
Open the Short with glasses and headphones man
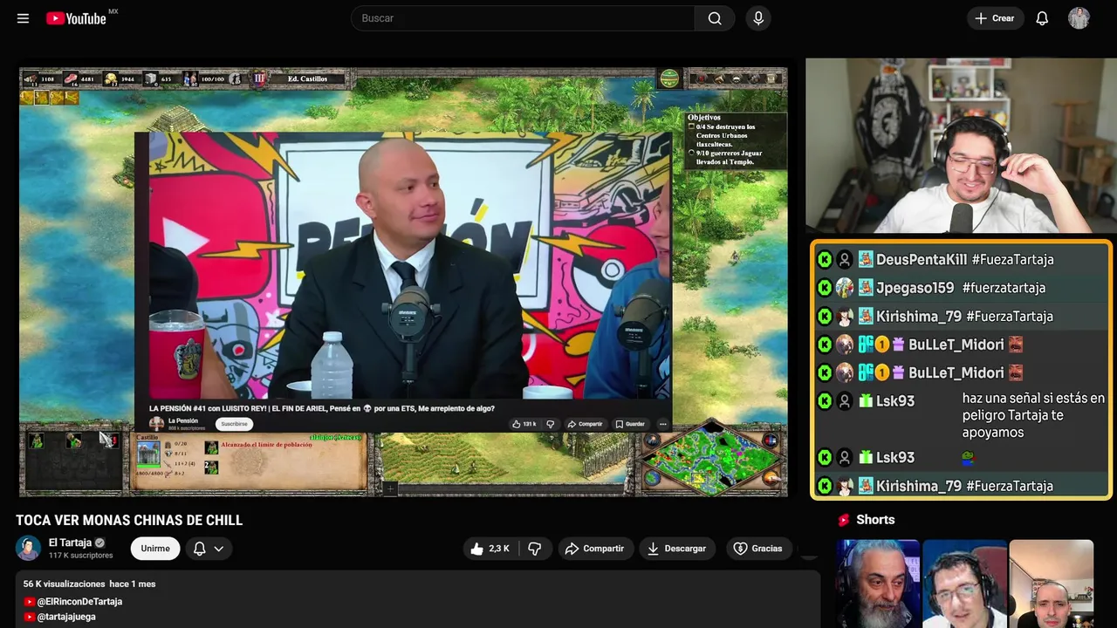[964, 584]
